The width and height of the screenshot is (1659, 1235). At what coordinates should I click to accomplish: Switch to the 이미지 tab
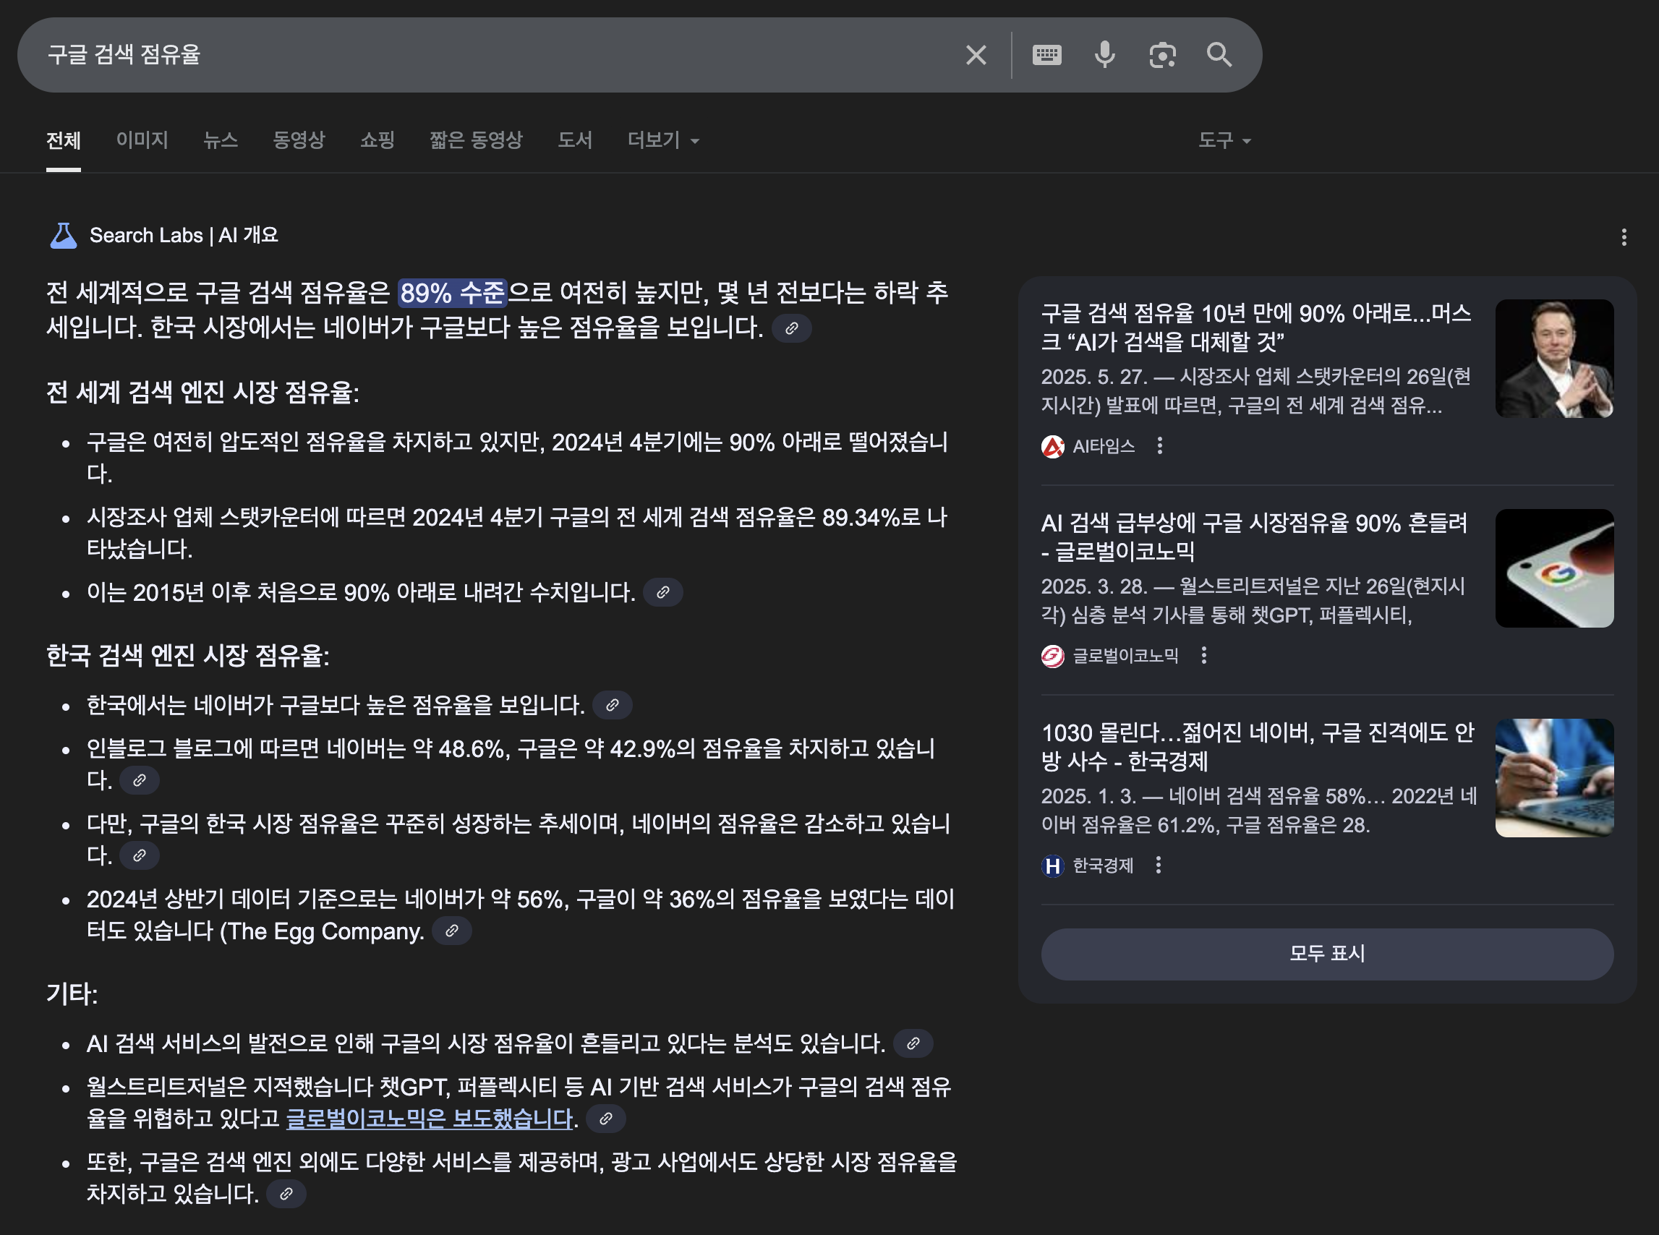(x=142, y=140)
